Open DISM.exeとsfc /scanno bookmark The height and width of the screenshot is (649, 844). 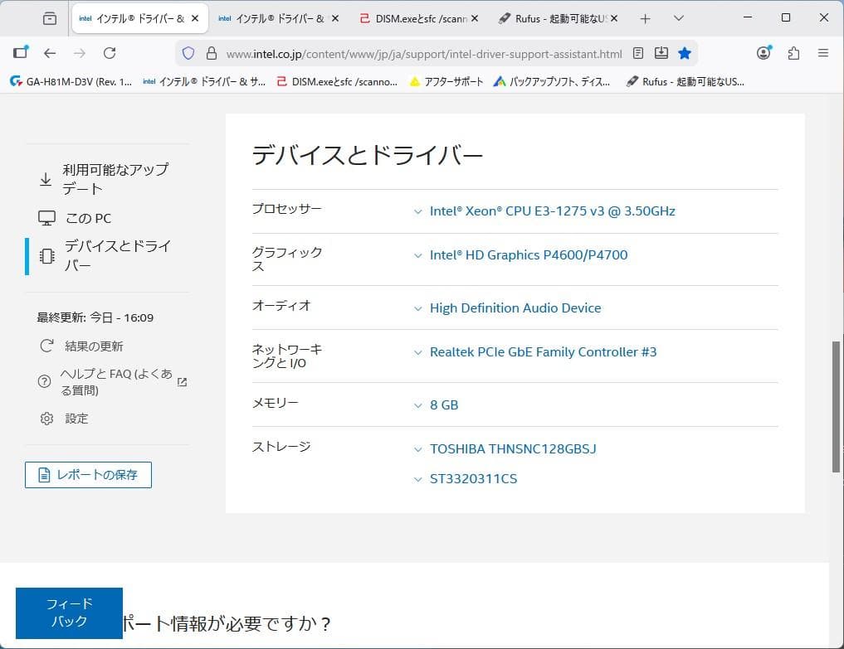coord(337,82)
